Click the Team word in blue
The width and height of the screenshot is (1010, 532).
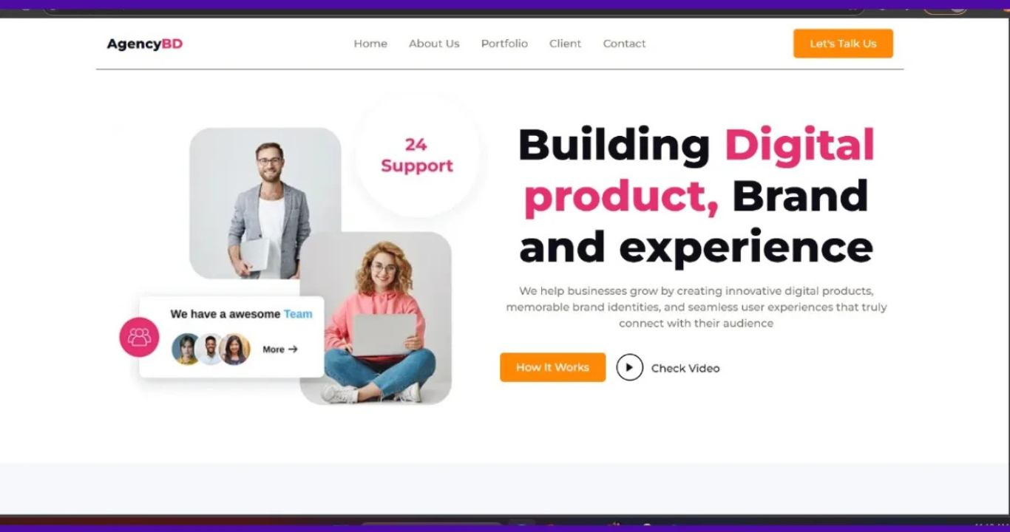click(x=298, y=314)
